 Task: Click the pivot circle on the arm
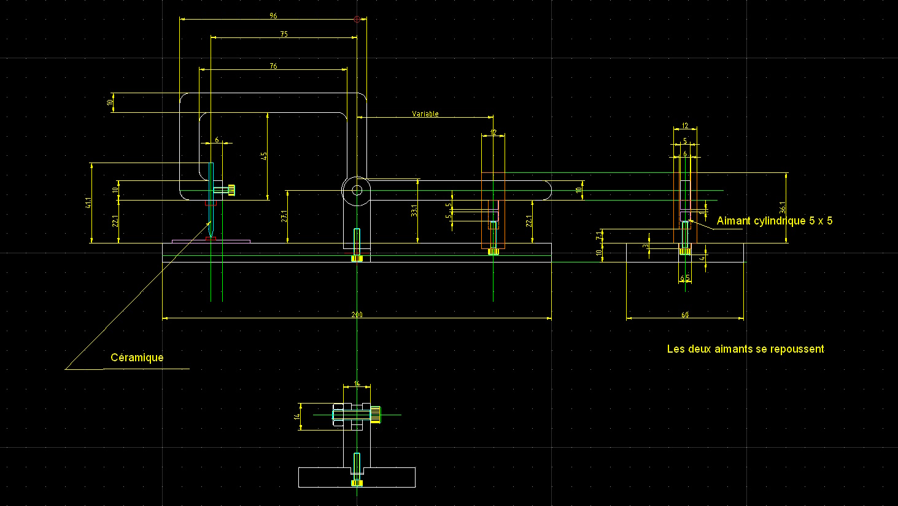click(357, 190)
